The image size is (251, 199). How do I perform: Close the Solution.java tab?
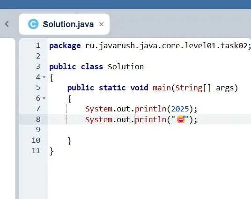tap(101, 24)
